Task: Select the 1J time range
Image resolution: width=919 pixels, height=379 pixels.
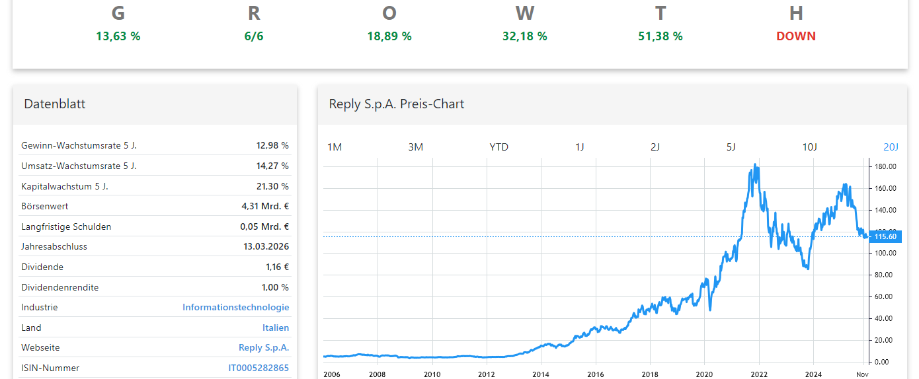Action: coord(579,147)
